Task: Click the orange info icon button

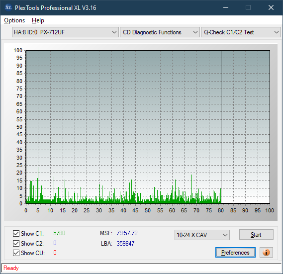Action: pos(266,252)
